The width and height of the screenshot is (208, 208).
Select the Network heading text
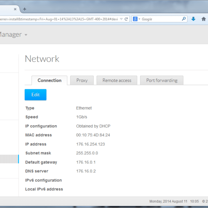point(42,59)
